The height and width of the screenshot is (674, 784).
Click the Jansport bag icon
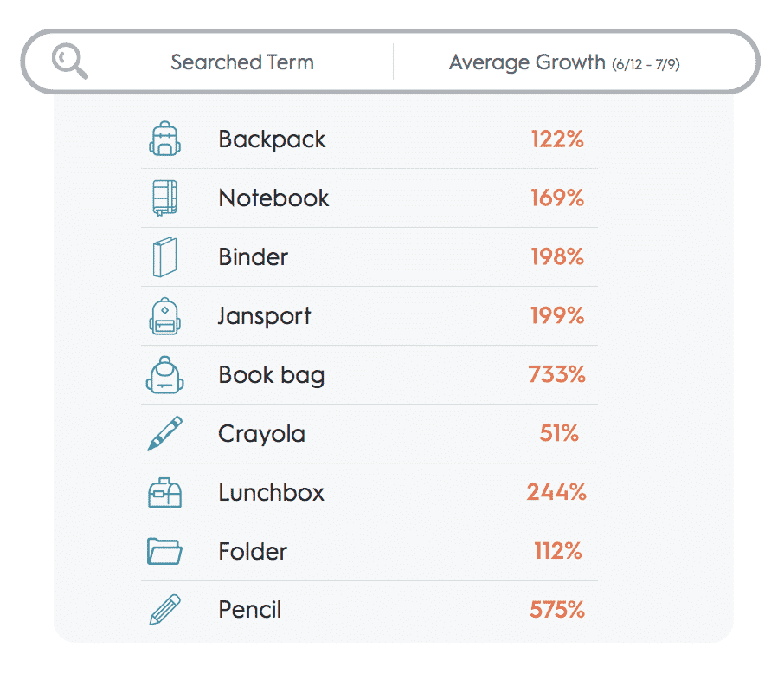pos(165,316)
